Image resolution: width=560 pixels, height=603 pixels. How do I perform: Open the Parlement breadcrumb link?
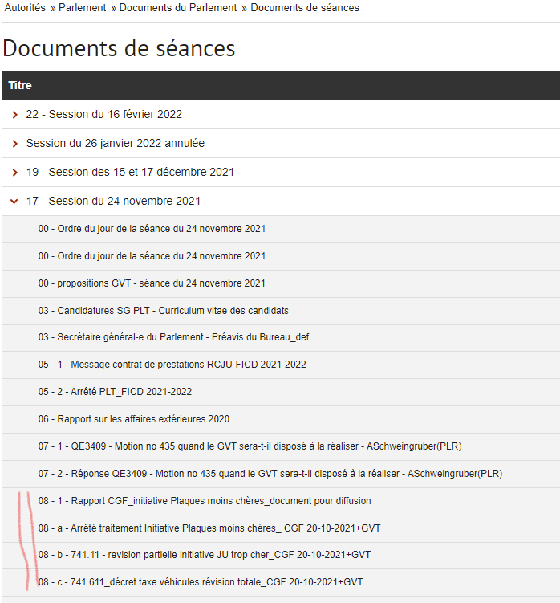(82, 8)
